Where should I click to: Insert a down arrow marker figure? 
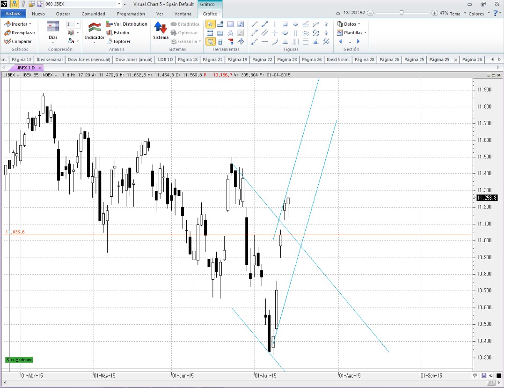[x=326, y=33]
